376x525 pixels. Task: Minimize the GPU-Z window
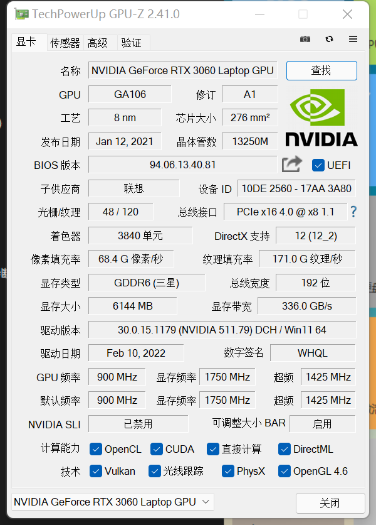pos(259,14)
